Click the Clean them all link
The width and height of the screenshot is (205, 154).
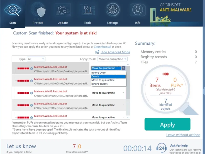tap(102, 47)
